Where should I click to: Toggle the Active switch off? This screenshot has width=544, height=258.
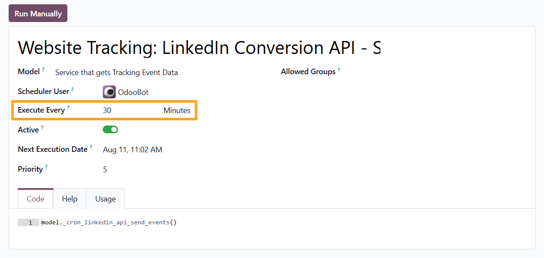pyautogui.click(x=110, y=129)
